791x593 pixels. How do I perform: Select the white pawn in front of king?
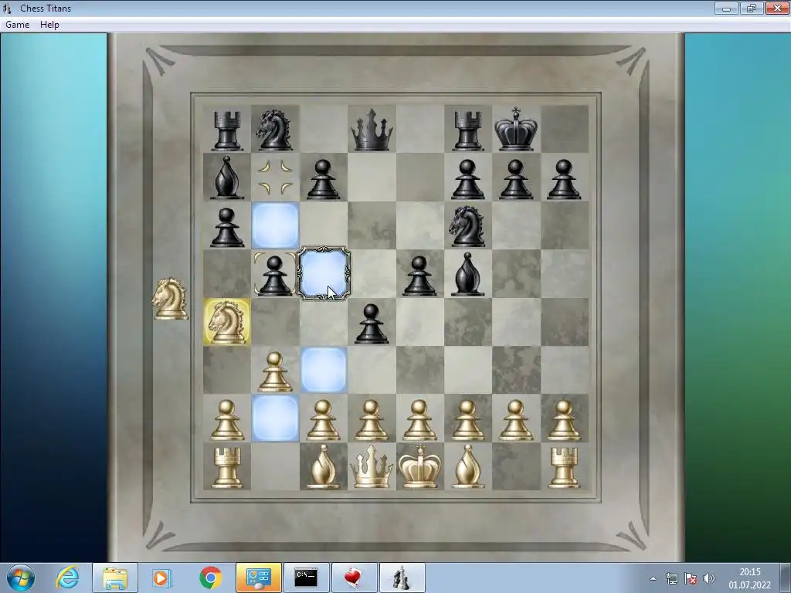(x=419, y=420)
